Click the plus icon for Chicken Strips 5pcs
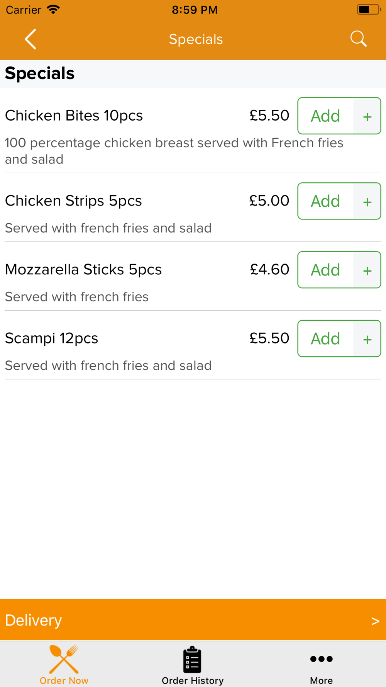The height and width of the screenshot is (687, 386). point(367,201)
